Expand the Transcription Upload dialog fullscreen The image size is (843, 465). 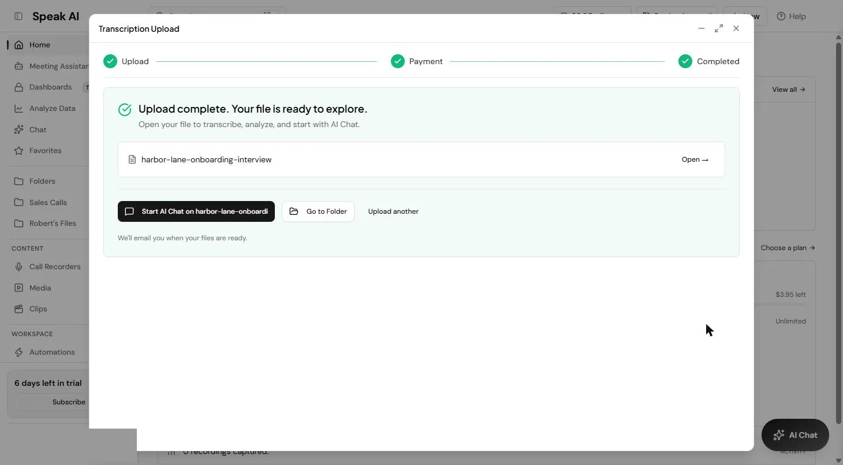pyautogui.click(x=719, y=28)
